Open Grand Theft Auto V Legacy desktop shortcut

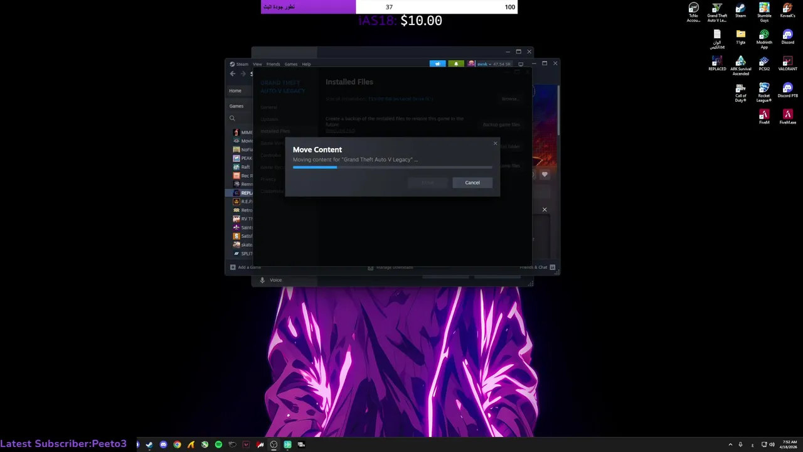pyautogui.click(x=717, y=13)
